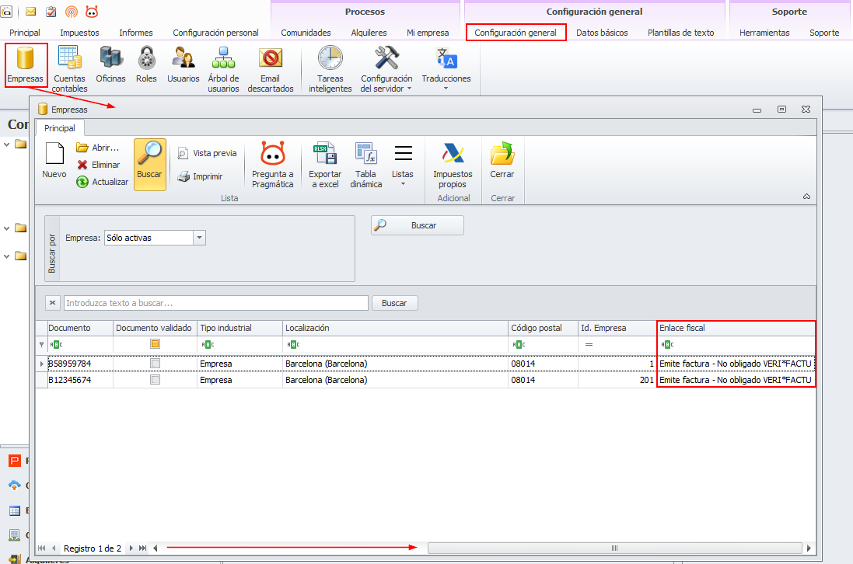The image size is (853, 564).
Task: Sort by Enlace fiscal column header
Action: click(736, 328)
